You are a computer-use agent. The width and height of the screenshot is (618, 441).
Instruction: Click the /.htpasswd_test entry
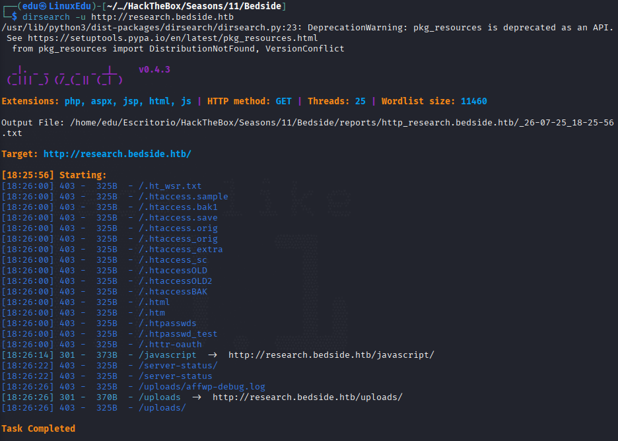tap(178, 334)
